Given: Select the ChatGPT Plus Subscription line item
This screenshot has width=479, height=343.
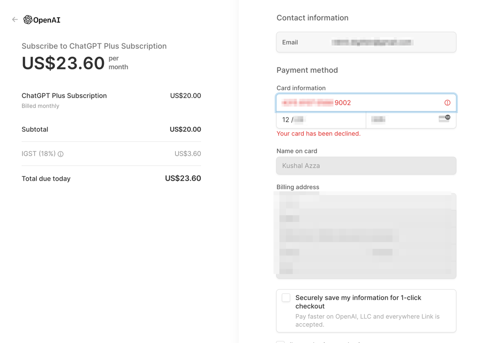Looking at the screenshot, I should (x=64, y=96).
